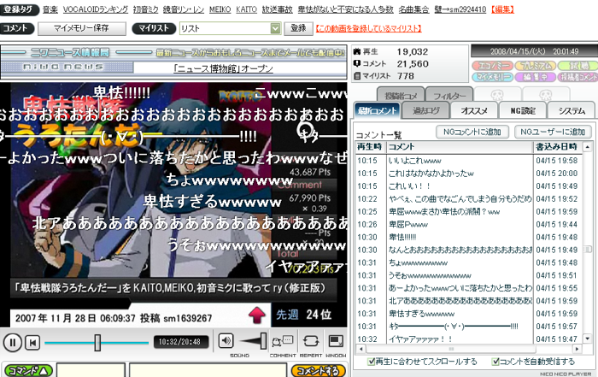Toggle the REPEAT loop icon
The height and width of the screenshot is (377, 598).
click(x=311, y=341)
